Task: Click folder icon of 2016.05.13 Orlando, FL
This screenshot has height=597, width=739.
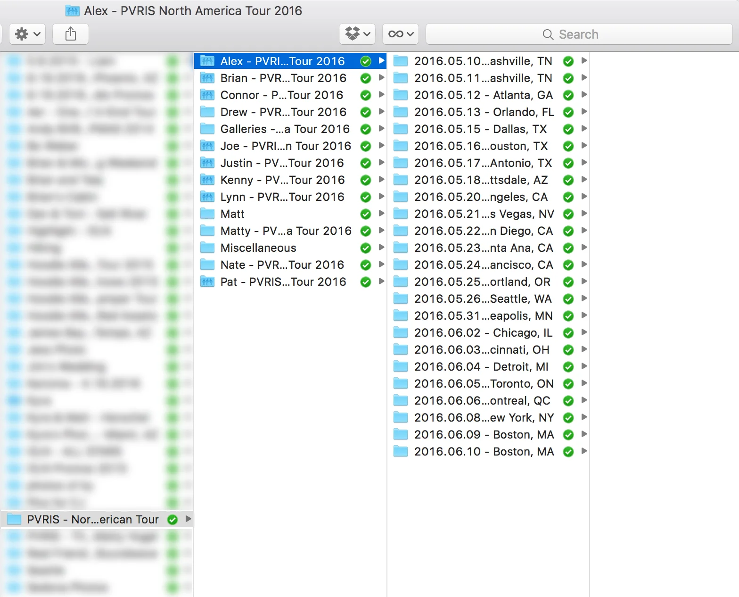Action: pyautogui.click(x=401, y=112)
